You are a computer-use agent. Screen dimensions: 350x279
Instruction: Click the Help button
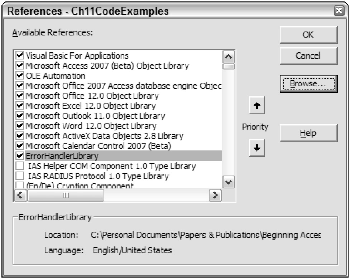308,133
